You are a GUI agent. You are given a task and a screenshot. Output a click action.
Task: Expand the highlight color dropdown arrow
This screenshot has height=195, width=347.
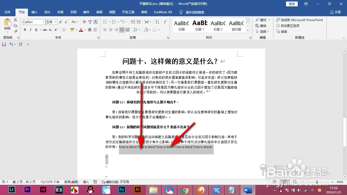coord(76,30)
